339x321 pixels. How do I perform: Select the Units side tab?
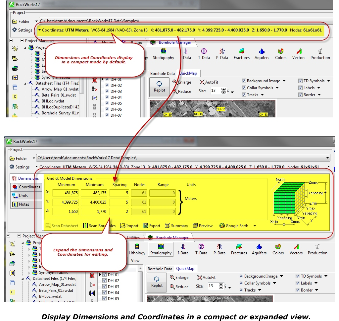pos(26,196)
